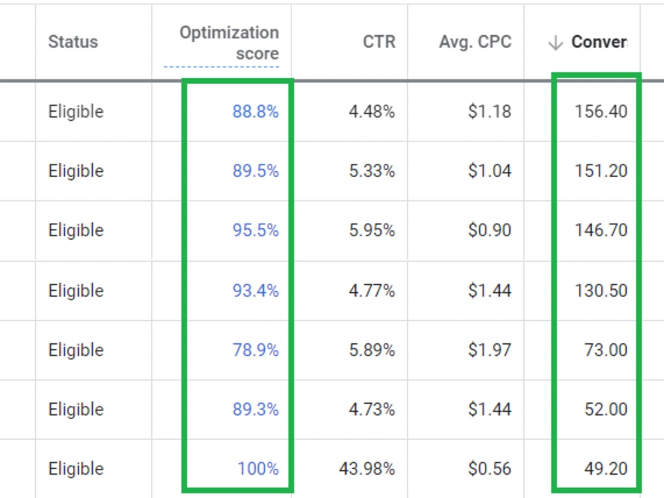Sort by the Conversions column header
This screenshot has width=664, height=498.
pos(599,42)
